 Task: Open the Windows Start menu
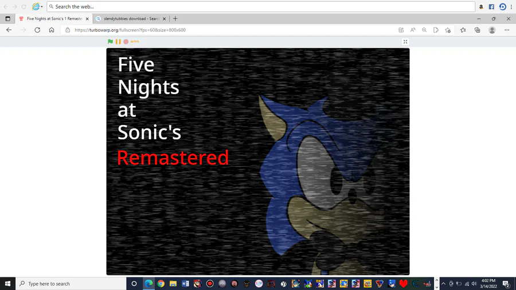(7, 284)
